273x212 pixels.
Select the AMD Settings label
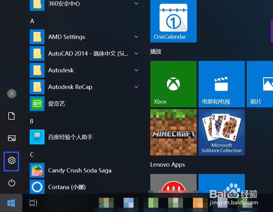(67, 37)
